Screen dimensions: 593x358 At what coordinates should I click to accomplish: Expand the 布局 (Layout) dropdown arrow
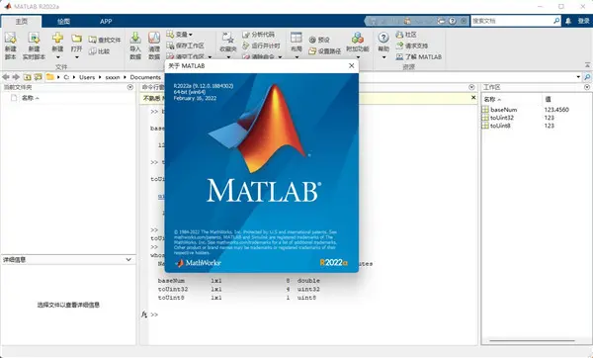(296, 57)
